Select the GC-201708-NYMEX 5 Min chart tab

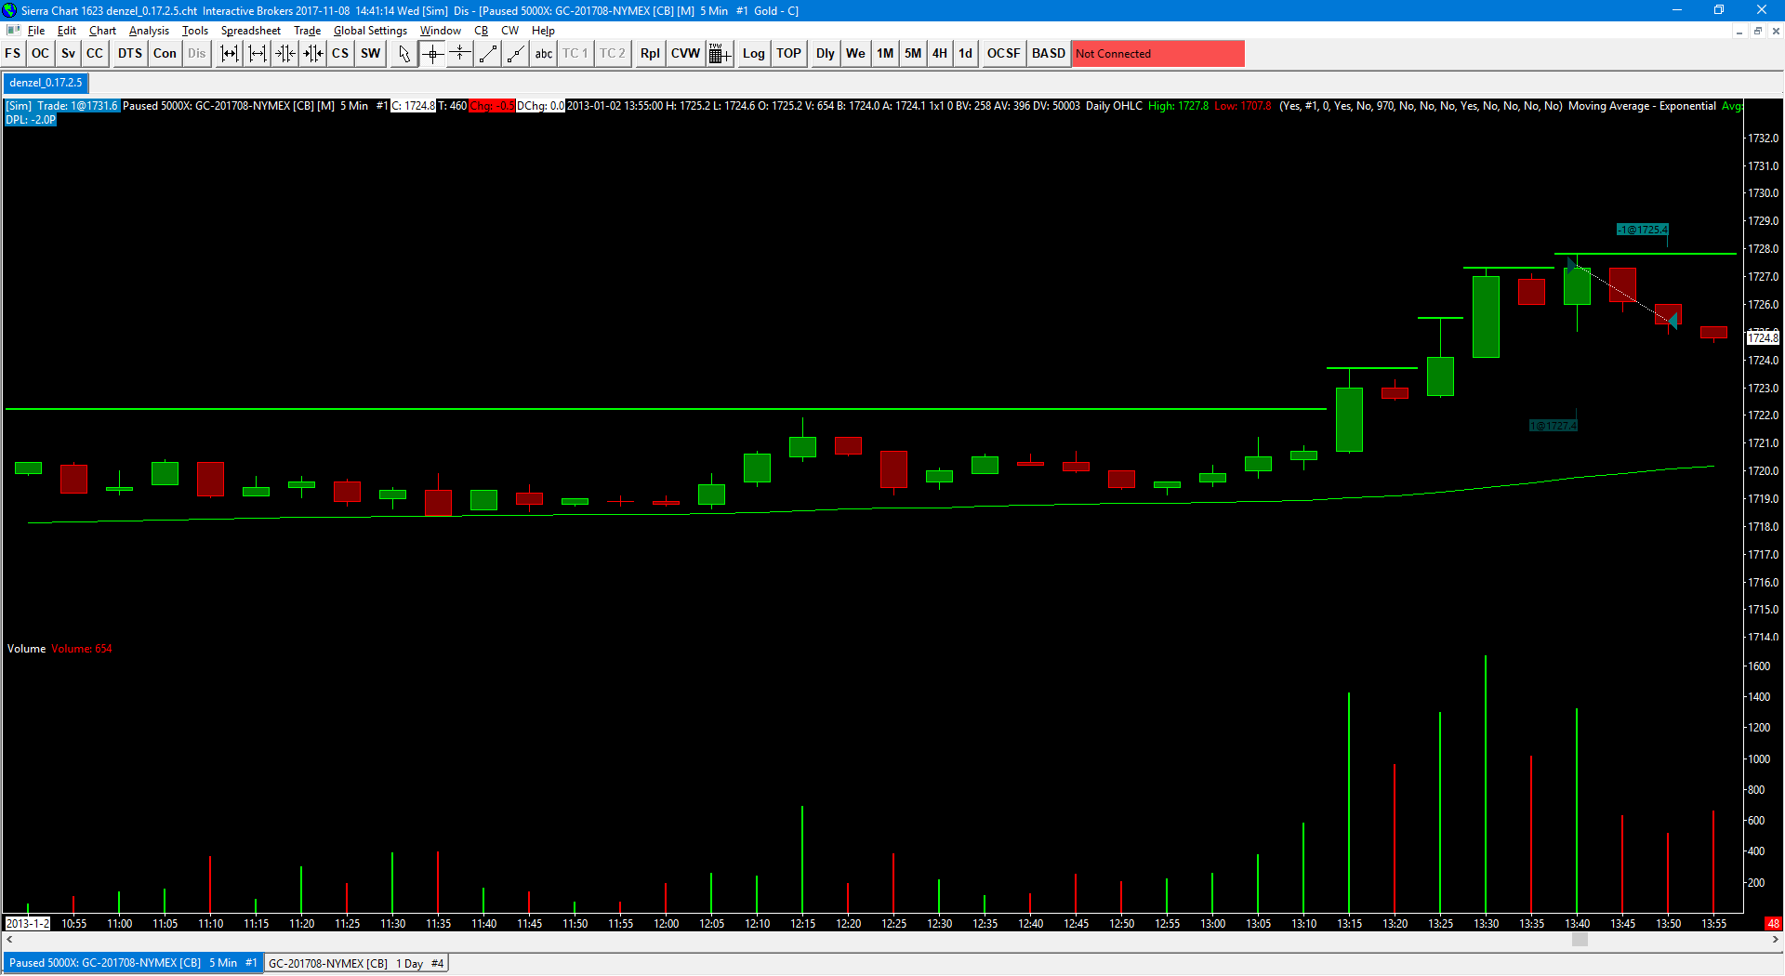pyautogui.click(x=133, y=963)
